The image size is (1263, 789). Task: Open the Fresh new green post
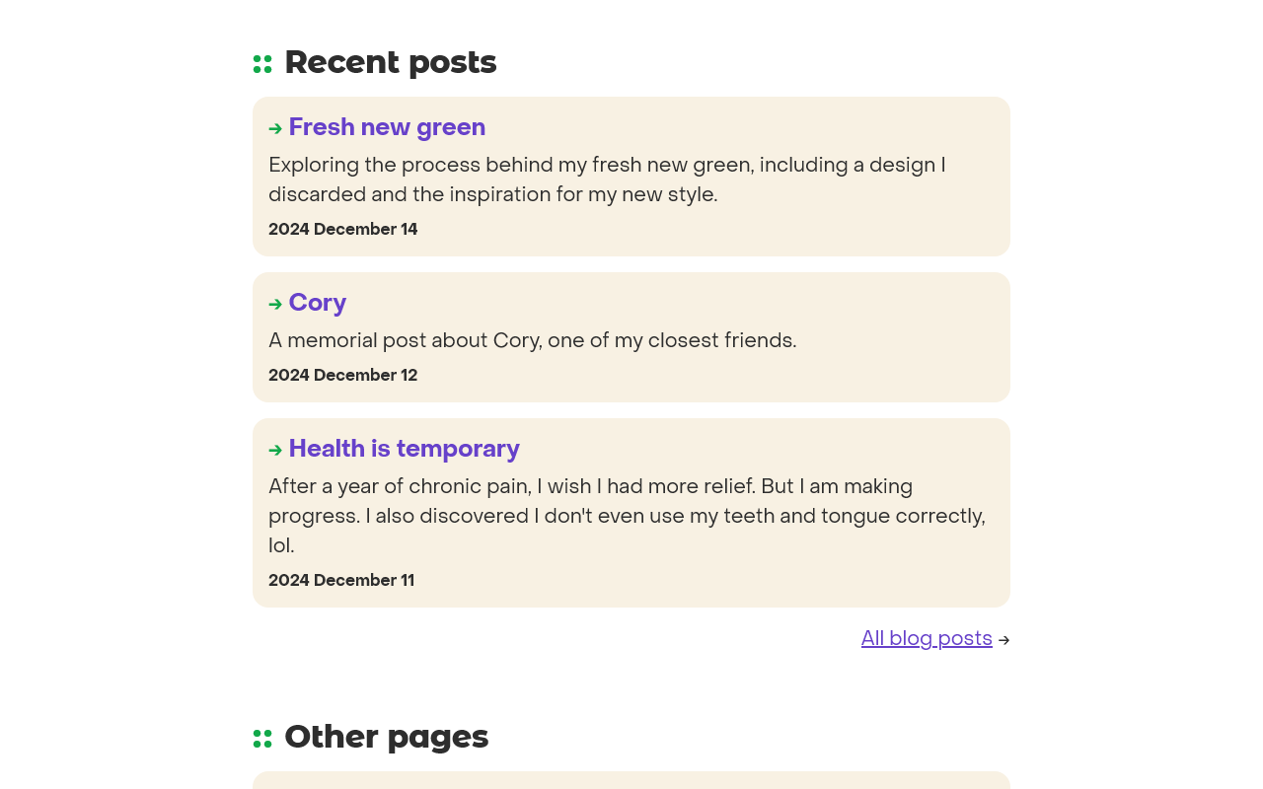(x=387, y=127)
